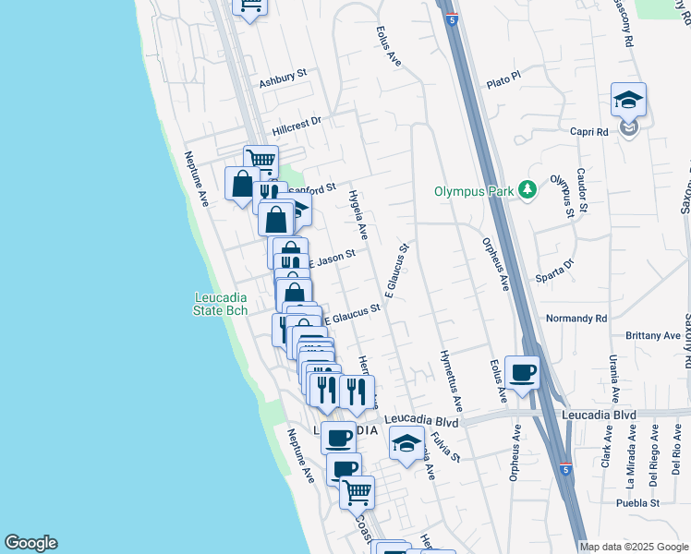Viewport: 691px width, 554px height.
Task: Select the Brittany Ave street label
Action: pyautogui.click(x=653, y=335)
